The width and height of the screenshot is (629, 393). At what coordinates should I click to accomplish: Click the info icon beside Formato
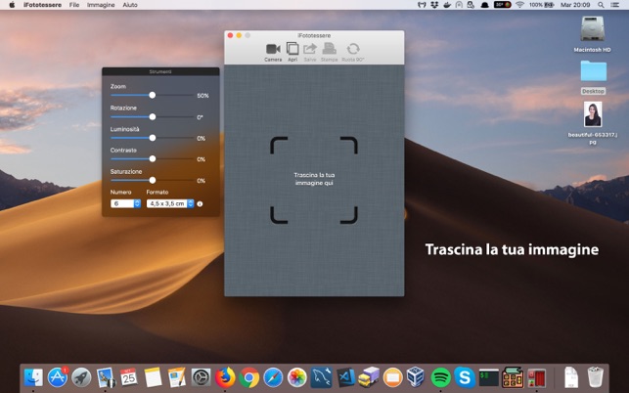(x=200, y=203)
